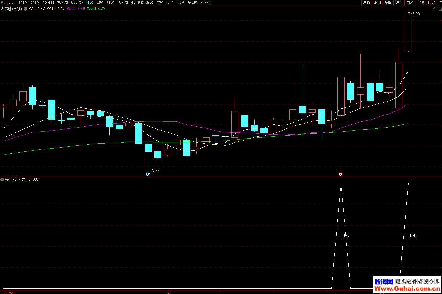Screen dimensions: 442x294
Task: Click the diamond icon in the chart corner
Action: pos(435,9)
